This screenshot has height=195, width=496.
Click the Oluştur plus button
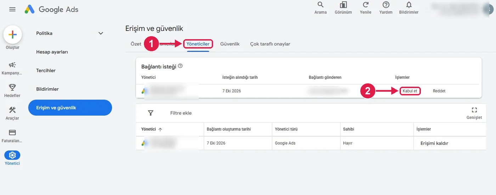tap(13, 35)
